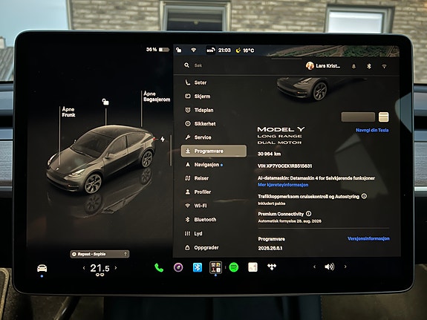
Task: Tap the Wi-Fi icon in top status bar
Action: [x=194, y=50]
